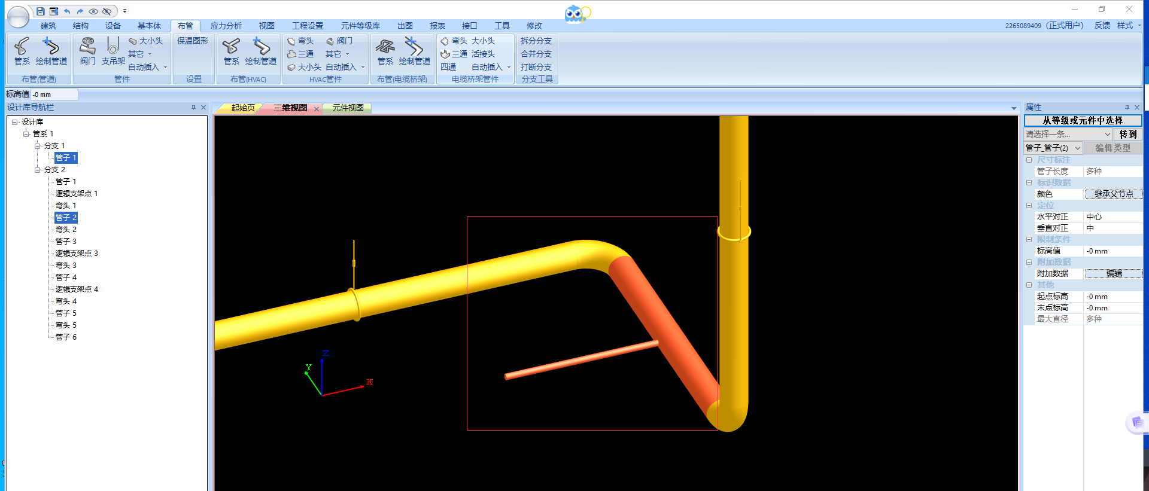The image size is (1149, 491).
Task: Collapse the 分支 2 tree node
Action: click(x=38, y=170)
